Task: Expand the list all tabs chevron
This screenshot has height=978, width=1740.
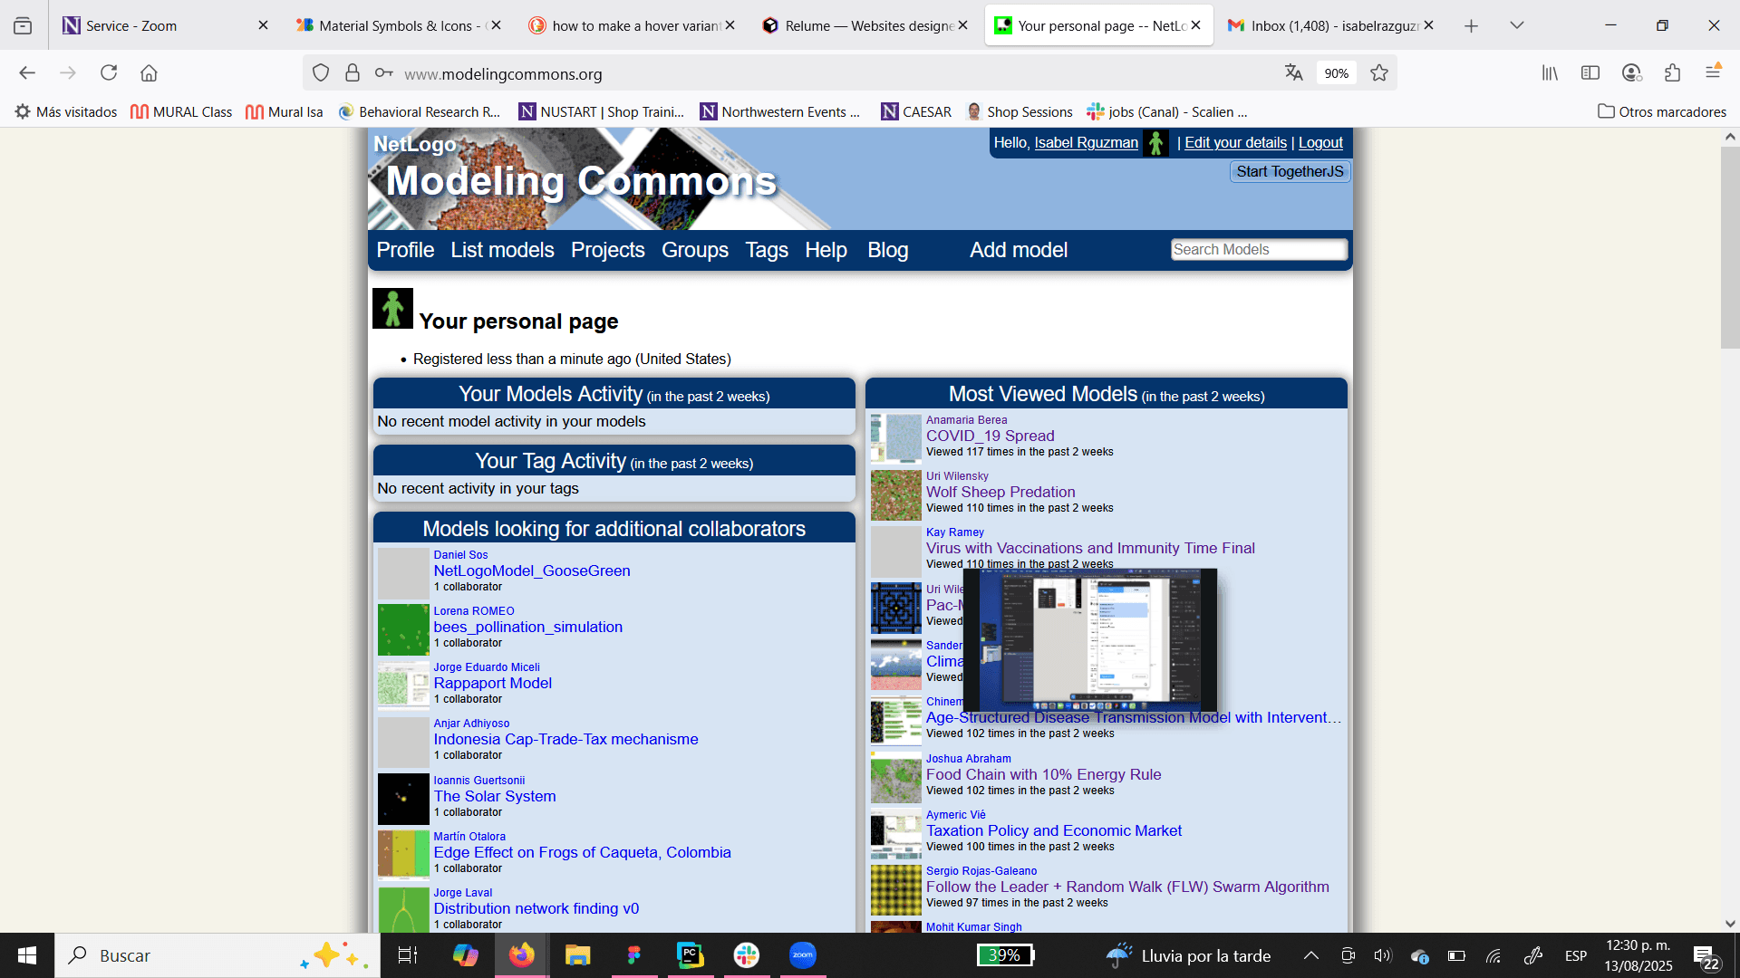Action: [1516, 25]
